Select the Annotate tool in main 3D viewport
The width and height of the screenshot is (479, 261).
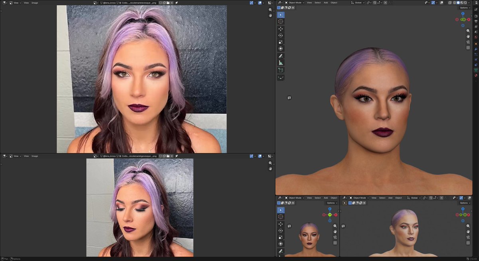point(281,56)
